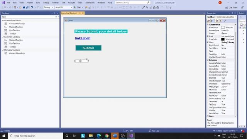The image size is (247, 139).
Task: Collapse the Behavior category in Properties
Action: 208,60
